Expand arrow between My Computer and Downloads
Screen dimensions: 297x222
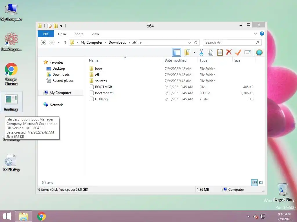coord(106,42)
